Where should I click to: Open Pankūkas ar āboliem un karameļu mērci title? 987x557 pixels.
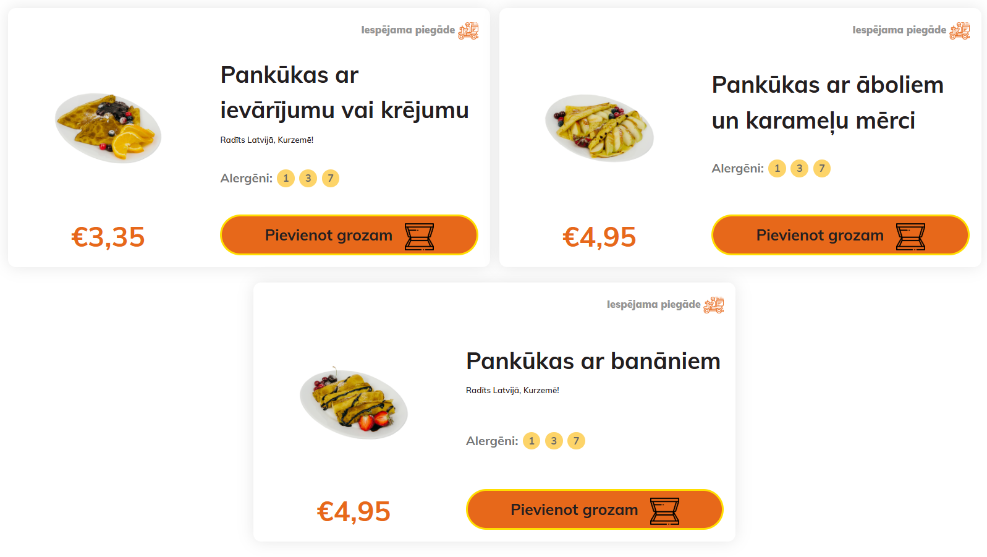(827, 103)
